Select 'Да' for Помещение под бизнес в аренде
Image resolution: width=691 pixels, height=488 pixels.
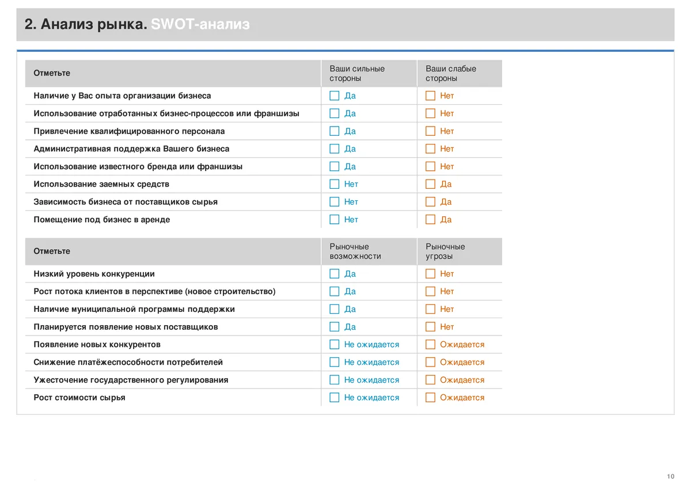click(430, 219)
